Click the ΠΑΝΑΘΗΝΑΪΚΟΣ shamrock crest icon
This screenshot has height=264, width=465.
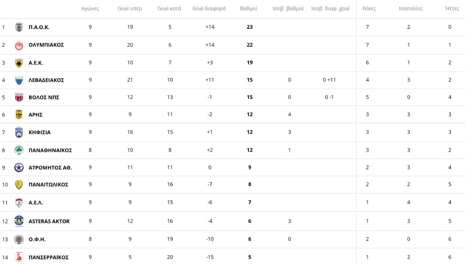[x=19, y=150]
